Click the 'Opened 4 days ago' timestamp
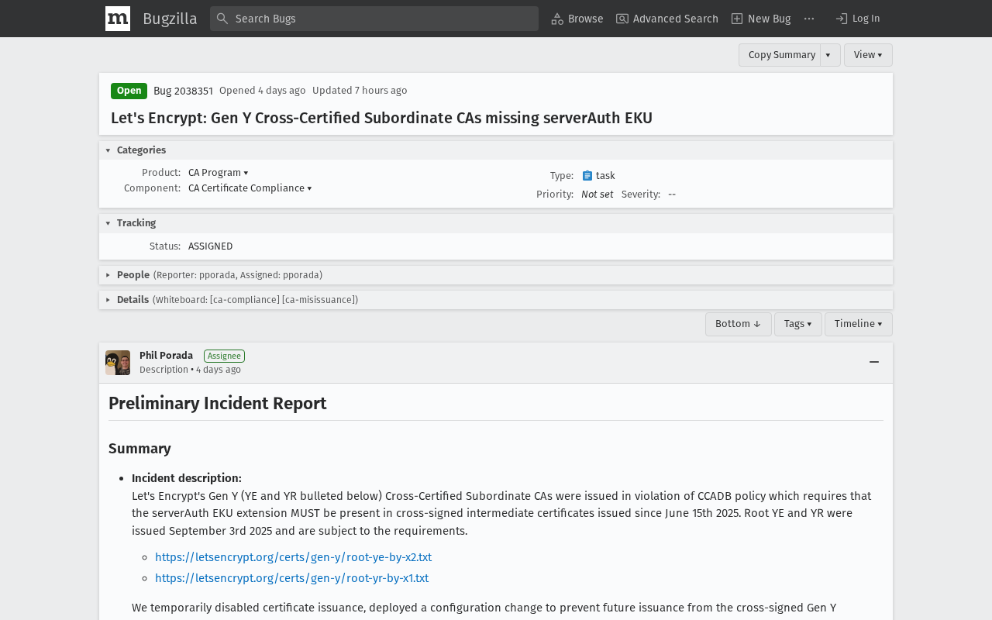This screenshot has height=620, width=992. pos(263,91)
